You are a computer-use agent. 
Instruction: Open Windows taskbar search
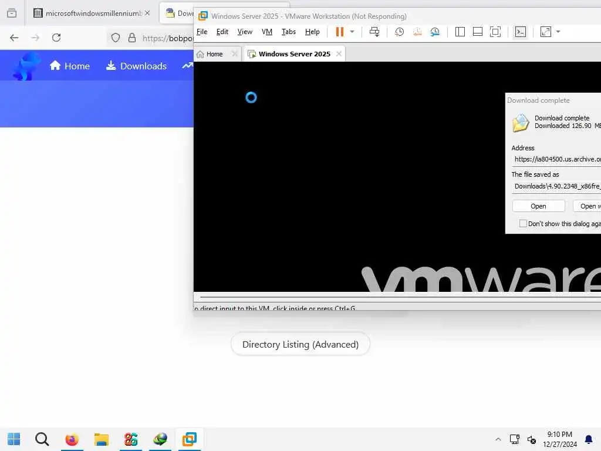point(42,439)
